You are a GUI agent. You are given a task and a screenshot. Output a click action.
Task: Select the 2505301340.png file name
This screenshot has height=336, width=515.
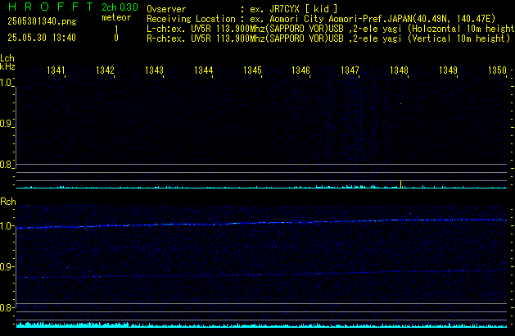tap(42, 21)
